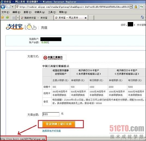146x141 pixels.
Task: Open the 文件(F) menu
Action: pos(5,12)
